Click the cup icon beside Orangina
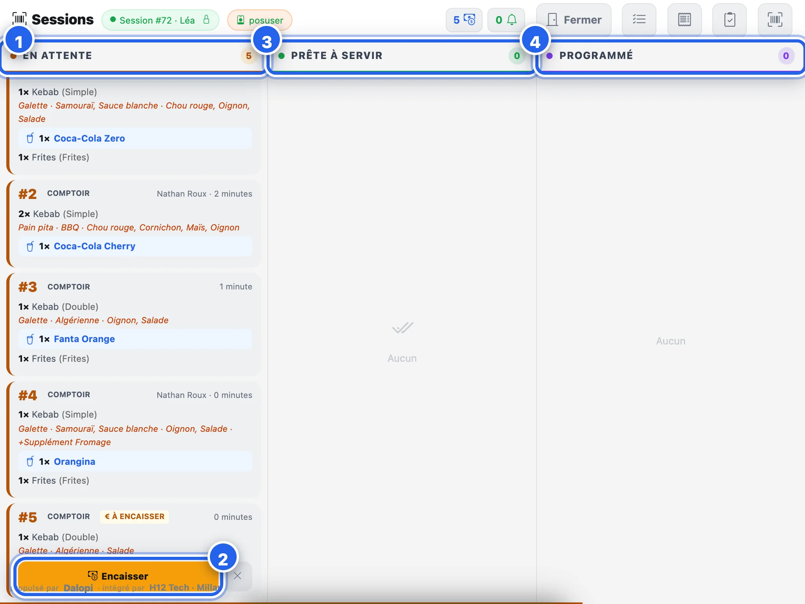The image size is (805, 604). pyautogui.click(x=30, y=462)
